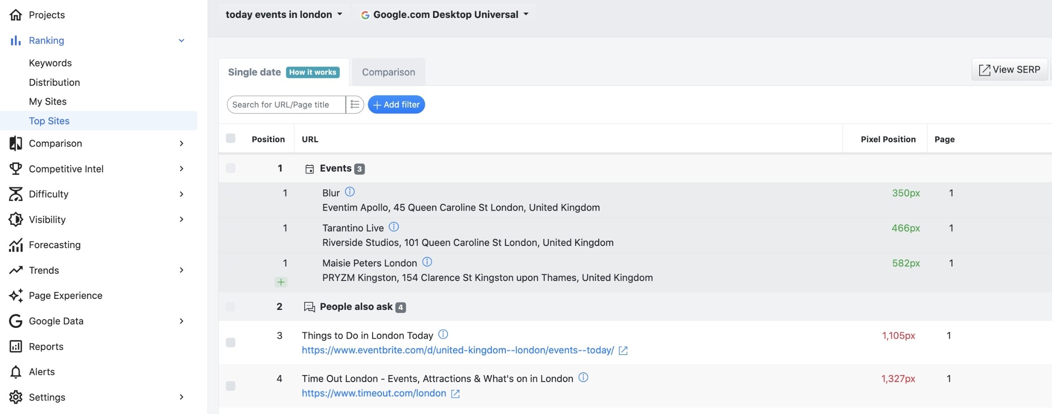Check the People also ask row checkbox
Viewport: 1052px width, 414px height.
click(x=231, y=306)
